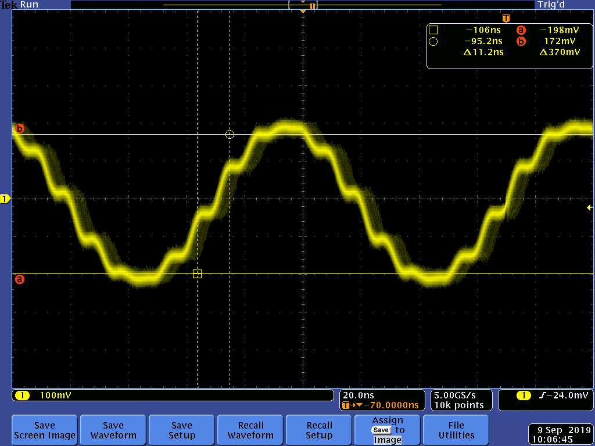595x446 pixels.
Task: Click the 10k points record length text
Action: 459,405
